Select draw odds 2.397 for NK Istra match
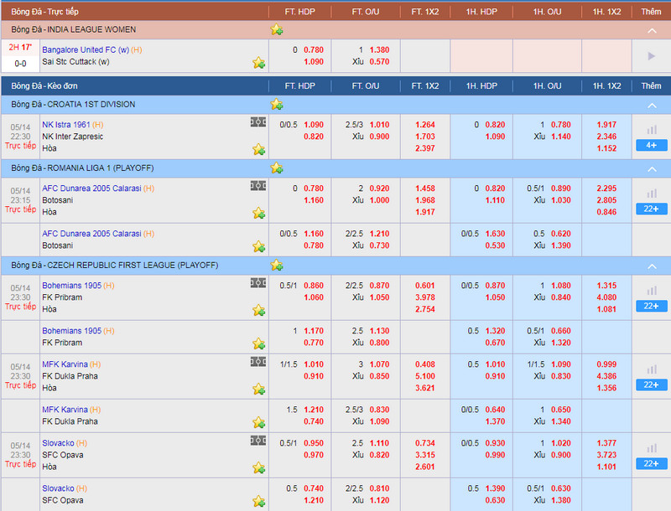This screenshot has height=511, width=671. coord(424,148)
